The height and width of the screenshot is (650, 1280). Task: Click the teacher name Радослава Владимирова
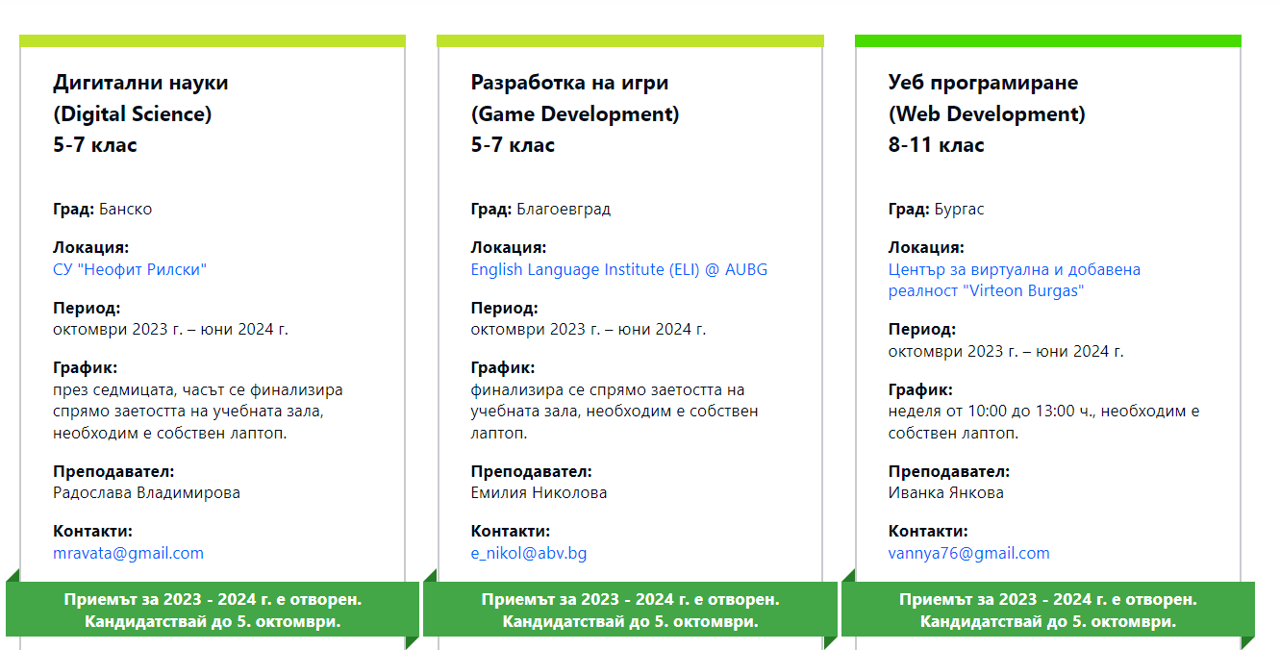pyautogui.click(x=146, y=492)
